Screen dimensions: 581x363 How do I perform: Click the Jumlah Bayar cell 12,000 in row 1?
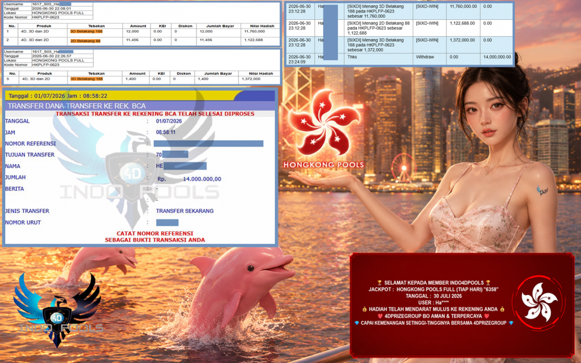coord(206,32)
